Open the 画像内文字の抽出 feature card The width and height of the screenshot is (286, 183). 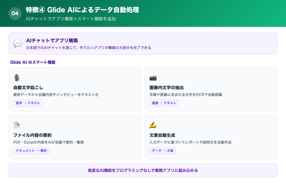211,89
